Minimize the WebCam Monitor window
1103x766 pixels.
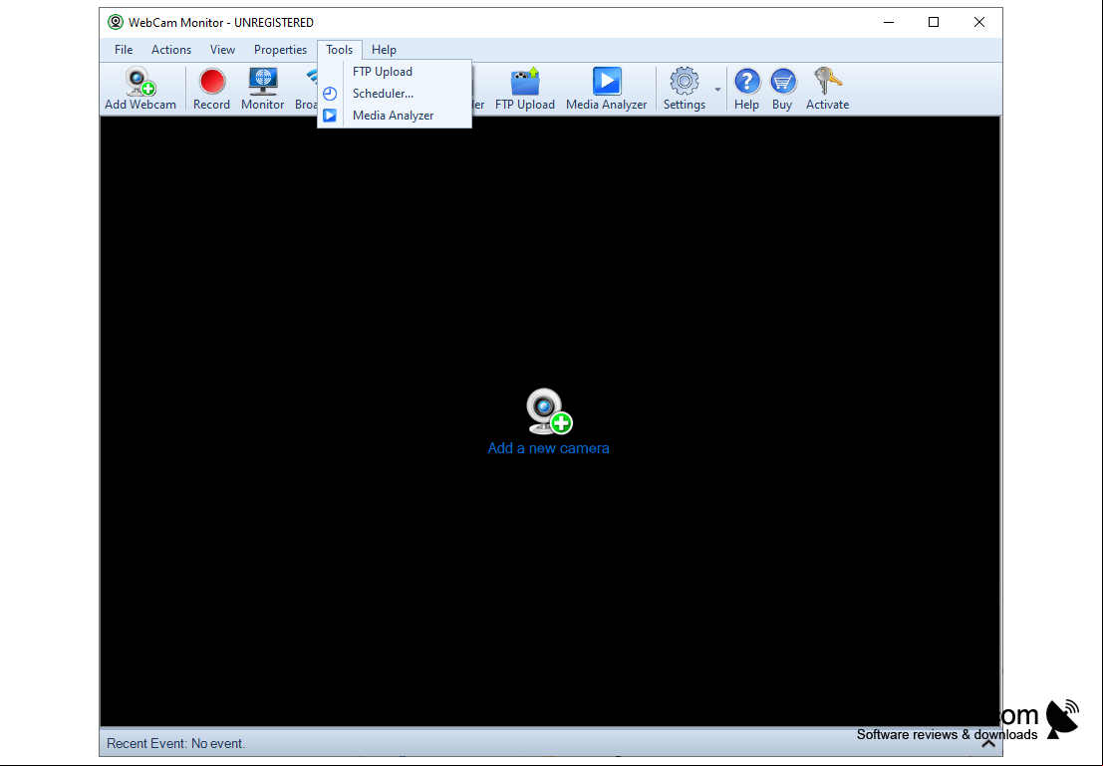[x=889, y=23]
